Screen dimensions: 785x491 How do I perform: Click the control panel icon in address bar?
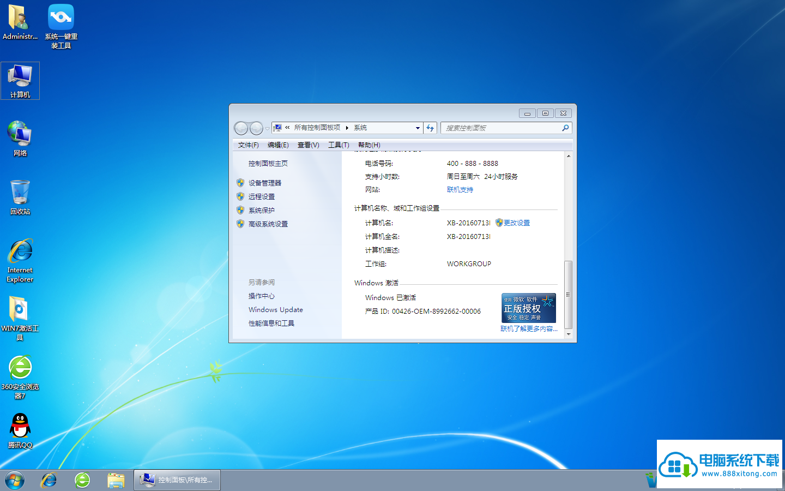278,128
